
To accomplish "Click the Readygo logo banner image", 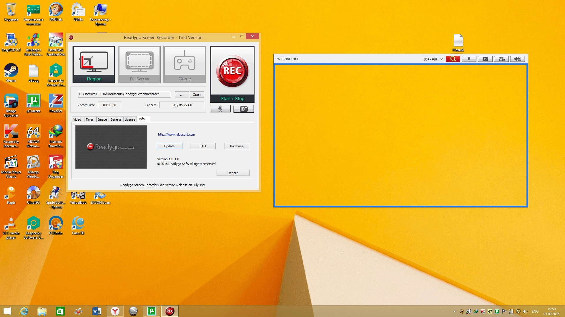I will [x=111, y=147].
